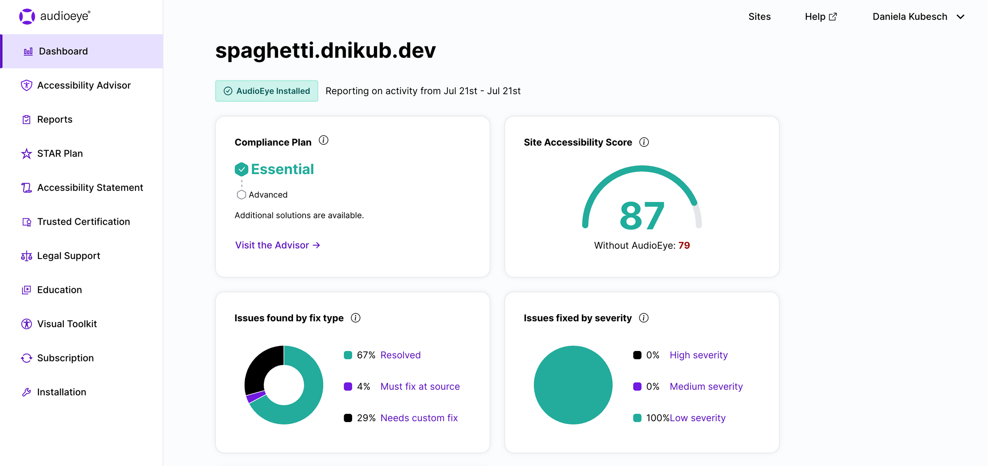Click the Medium severity link
This screenshot has width=988, height=466.
pyautogui.click(x=706, y=387)
